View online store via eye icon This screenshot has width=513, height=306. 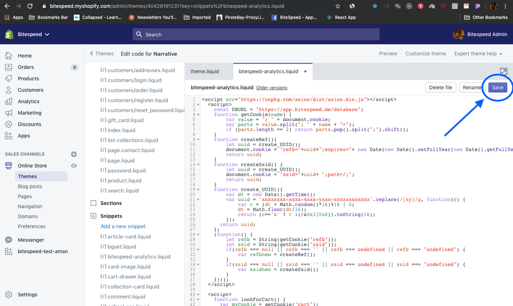coord(74,166)
